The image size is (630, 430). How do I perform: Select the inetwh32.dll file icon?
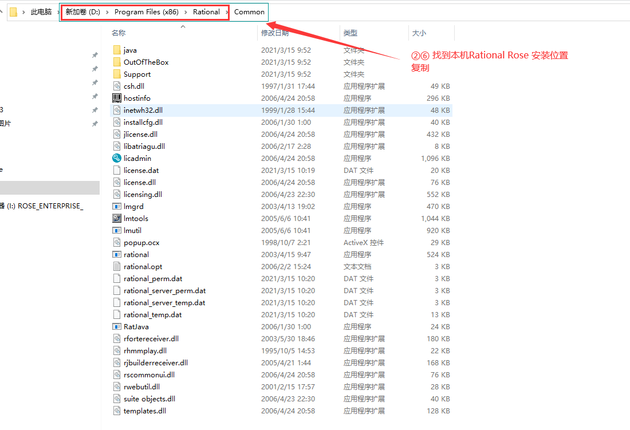pyautogui.click(x=117, y=110)
